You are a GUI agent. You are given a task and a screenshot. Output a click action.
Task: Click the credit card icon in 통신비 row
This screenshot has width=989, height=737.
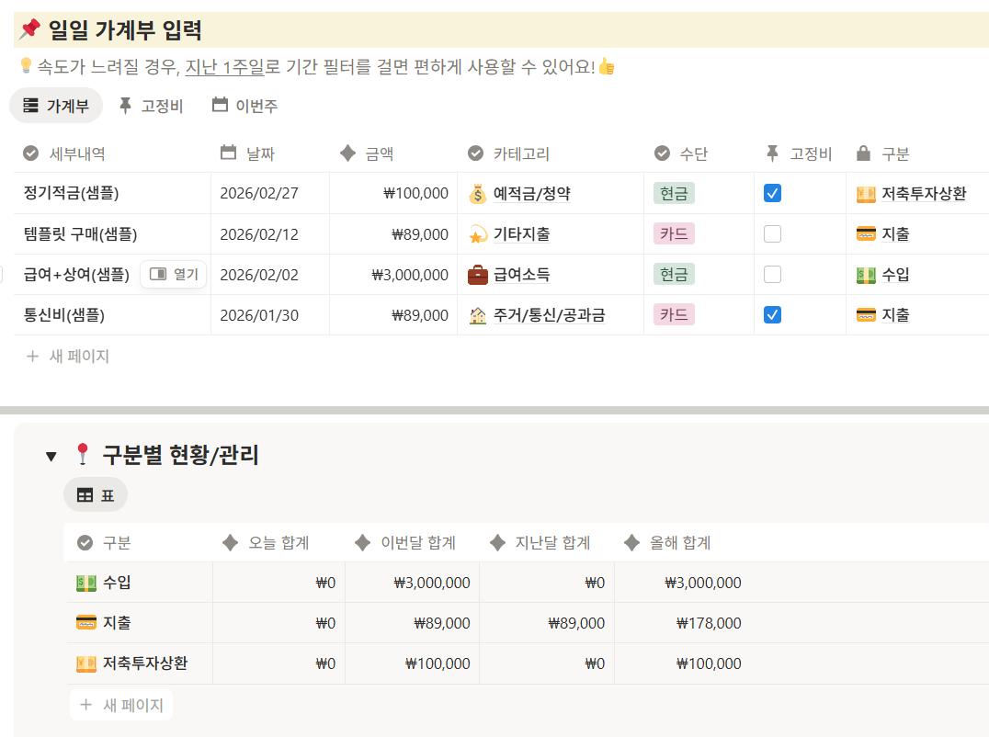866,314
